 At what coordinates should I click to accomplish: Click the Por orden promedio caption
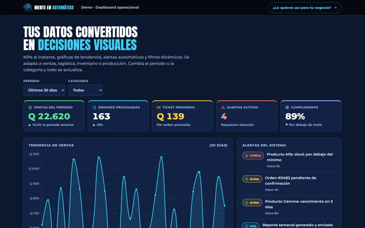(174, 125)
